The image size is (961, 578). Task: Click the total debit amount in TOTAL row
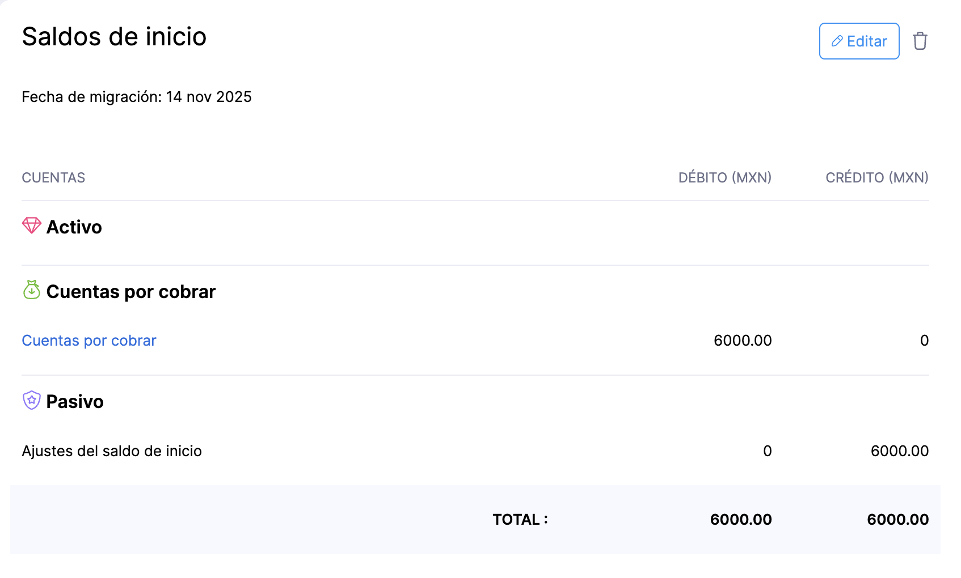740,520
